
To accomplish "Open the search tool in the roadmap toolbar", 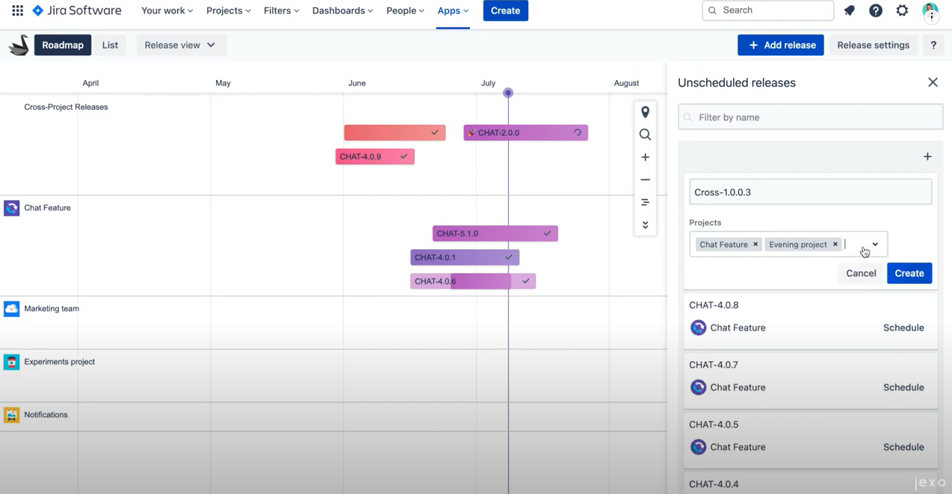I will [645, 134].
